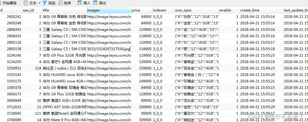This screenshot has width=308, height=122.
Task: Click the Text (文本) document icon
Action: click(26, 3)
